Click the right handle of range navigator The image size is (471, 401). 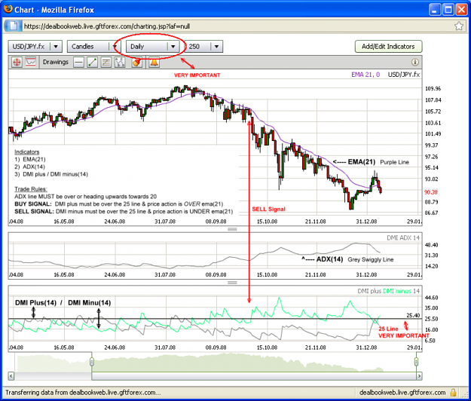point(416,362)
